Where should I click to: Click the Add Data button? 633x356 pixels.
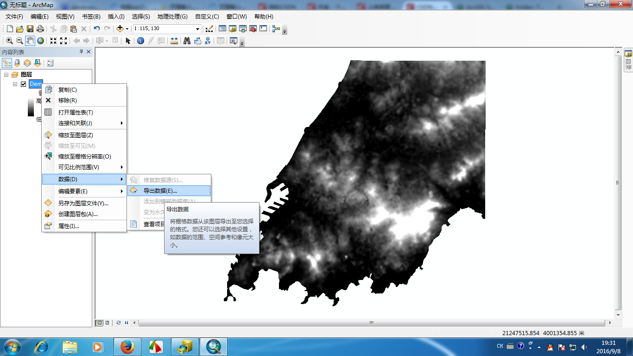(120, 28)
